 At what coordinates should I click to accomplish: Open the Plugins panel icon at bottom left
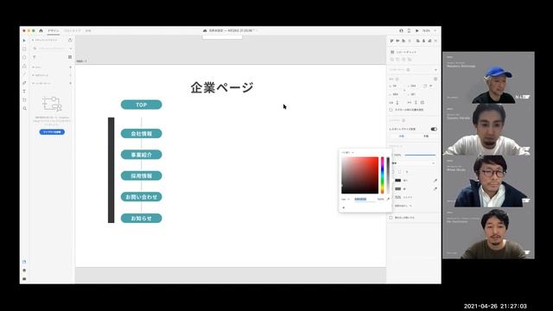tap(24, 279)
